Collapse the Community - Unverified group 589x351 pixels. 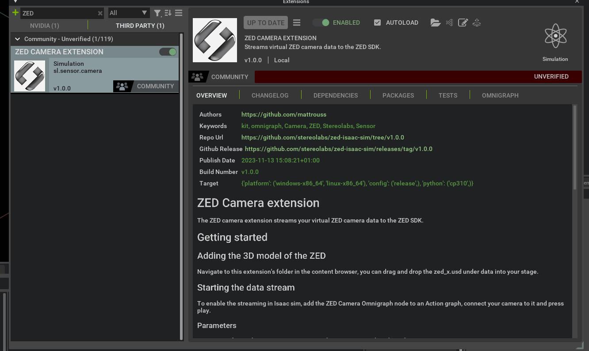point(18,39)
